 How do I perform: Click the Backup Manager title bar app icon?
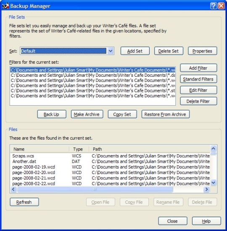[5, 6]
